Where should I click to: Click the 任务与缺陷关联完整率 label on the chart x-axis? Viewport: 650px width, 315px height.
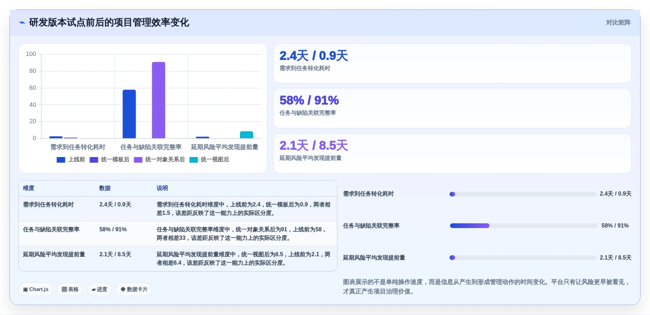(x=151, y=147)
